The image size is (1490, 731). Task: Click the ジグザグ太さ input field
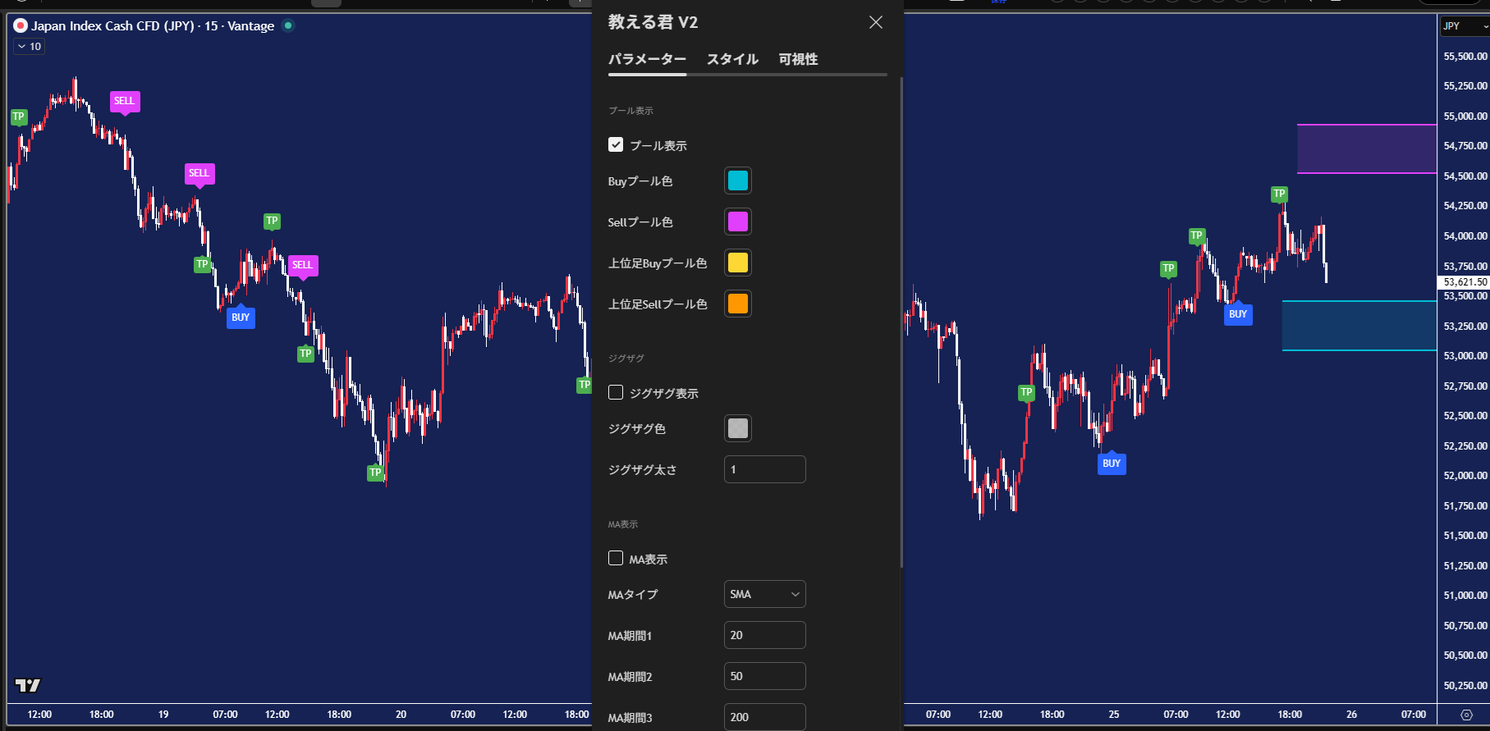764,470
